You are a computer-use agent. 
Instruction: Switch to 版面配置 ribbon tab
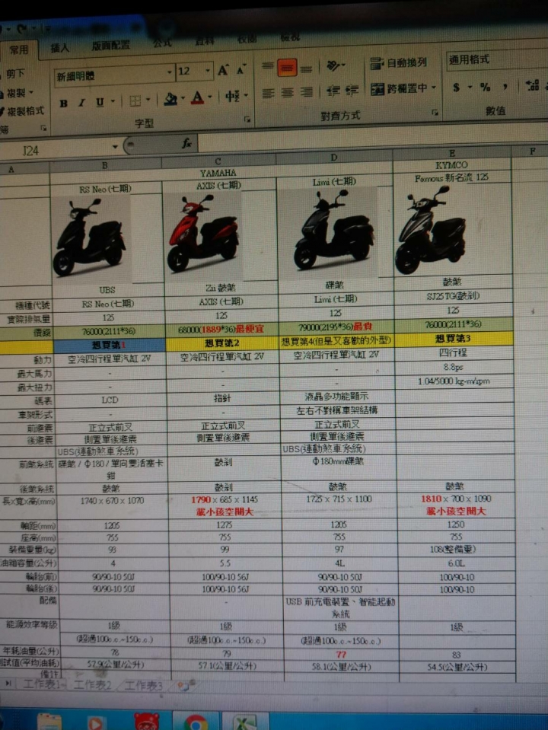click(111, 45)
